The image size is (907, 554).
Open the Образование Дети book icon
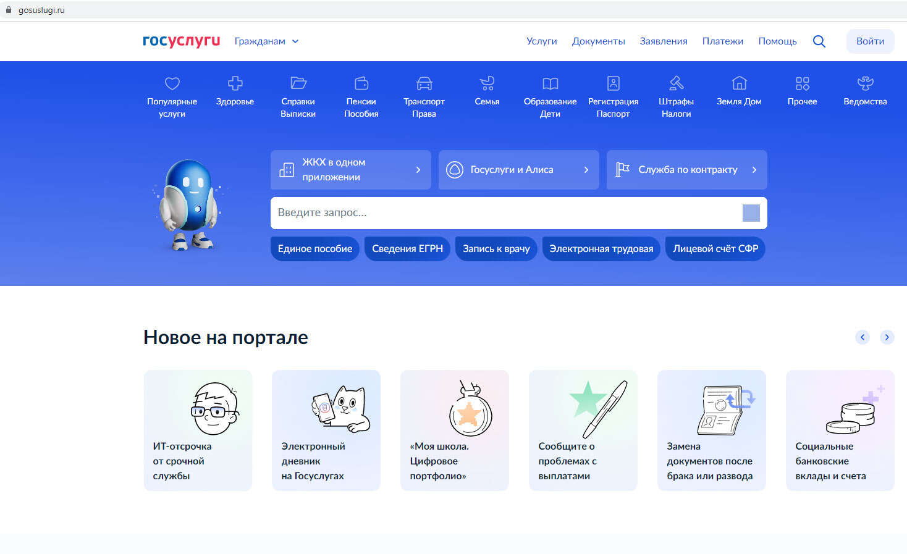click(x=550, y=83)
